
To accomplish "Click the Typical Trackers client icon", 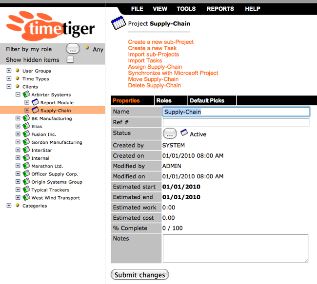I will [x=26, y=189].
